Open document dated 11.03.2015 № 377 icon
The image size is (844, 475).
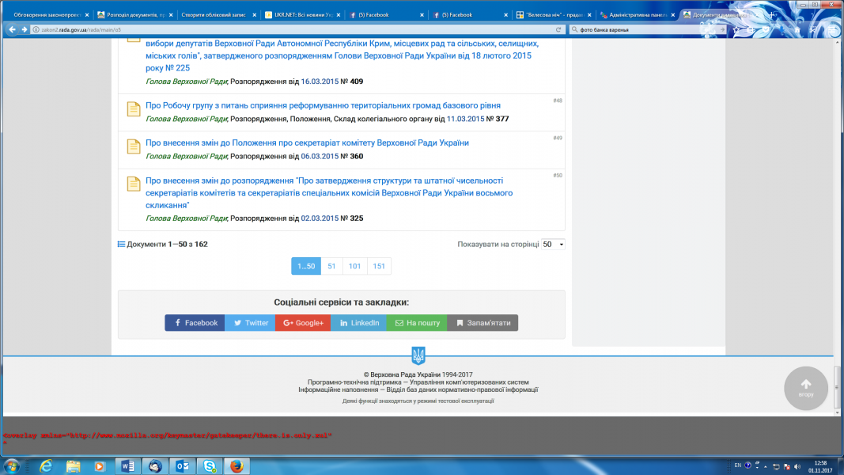tap(134, 110)
